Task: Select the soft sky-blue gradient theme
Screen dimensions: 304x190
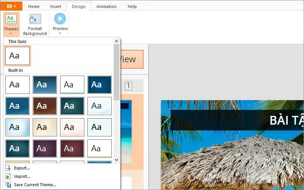Action: pos(17,127)
